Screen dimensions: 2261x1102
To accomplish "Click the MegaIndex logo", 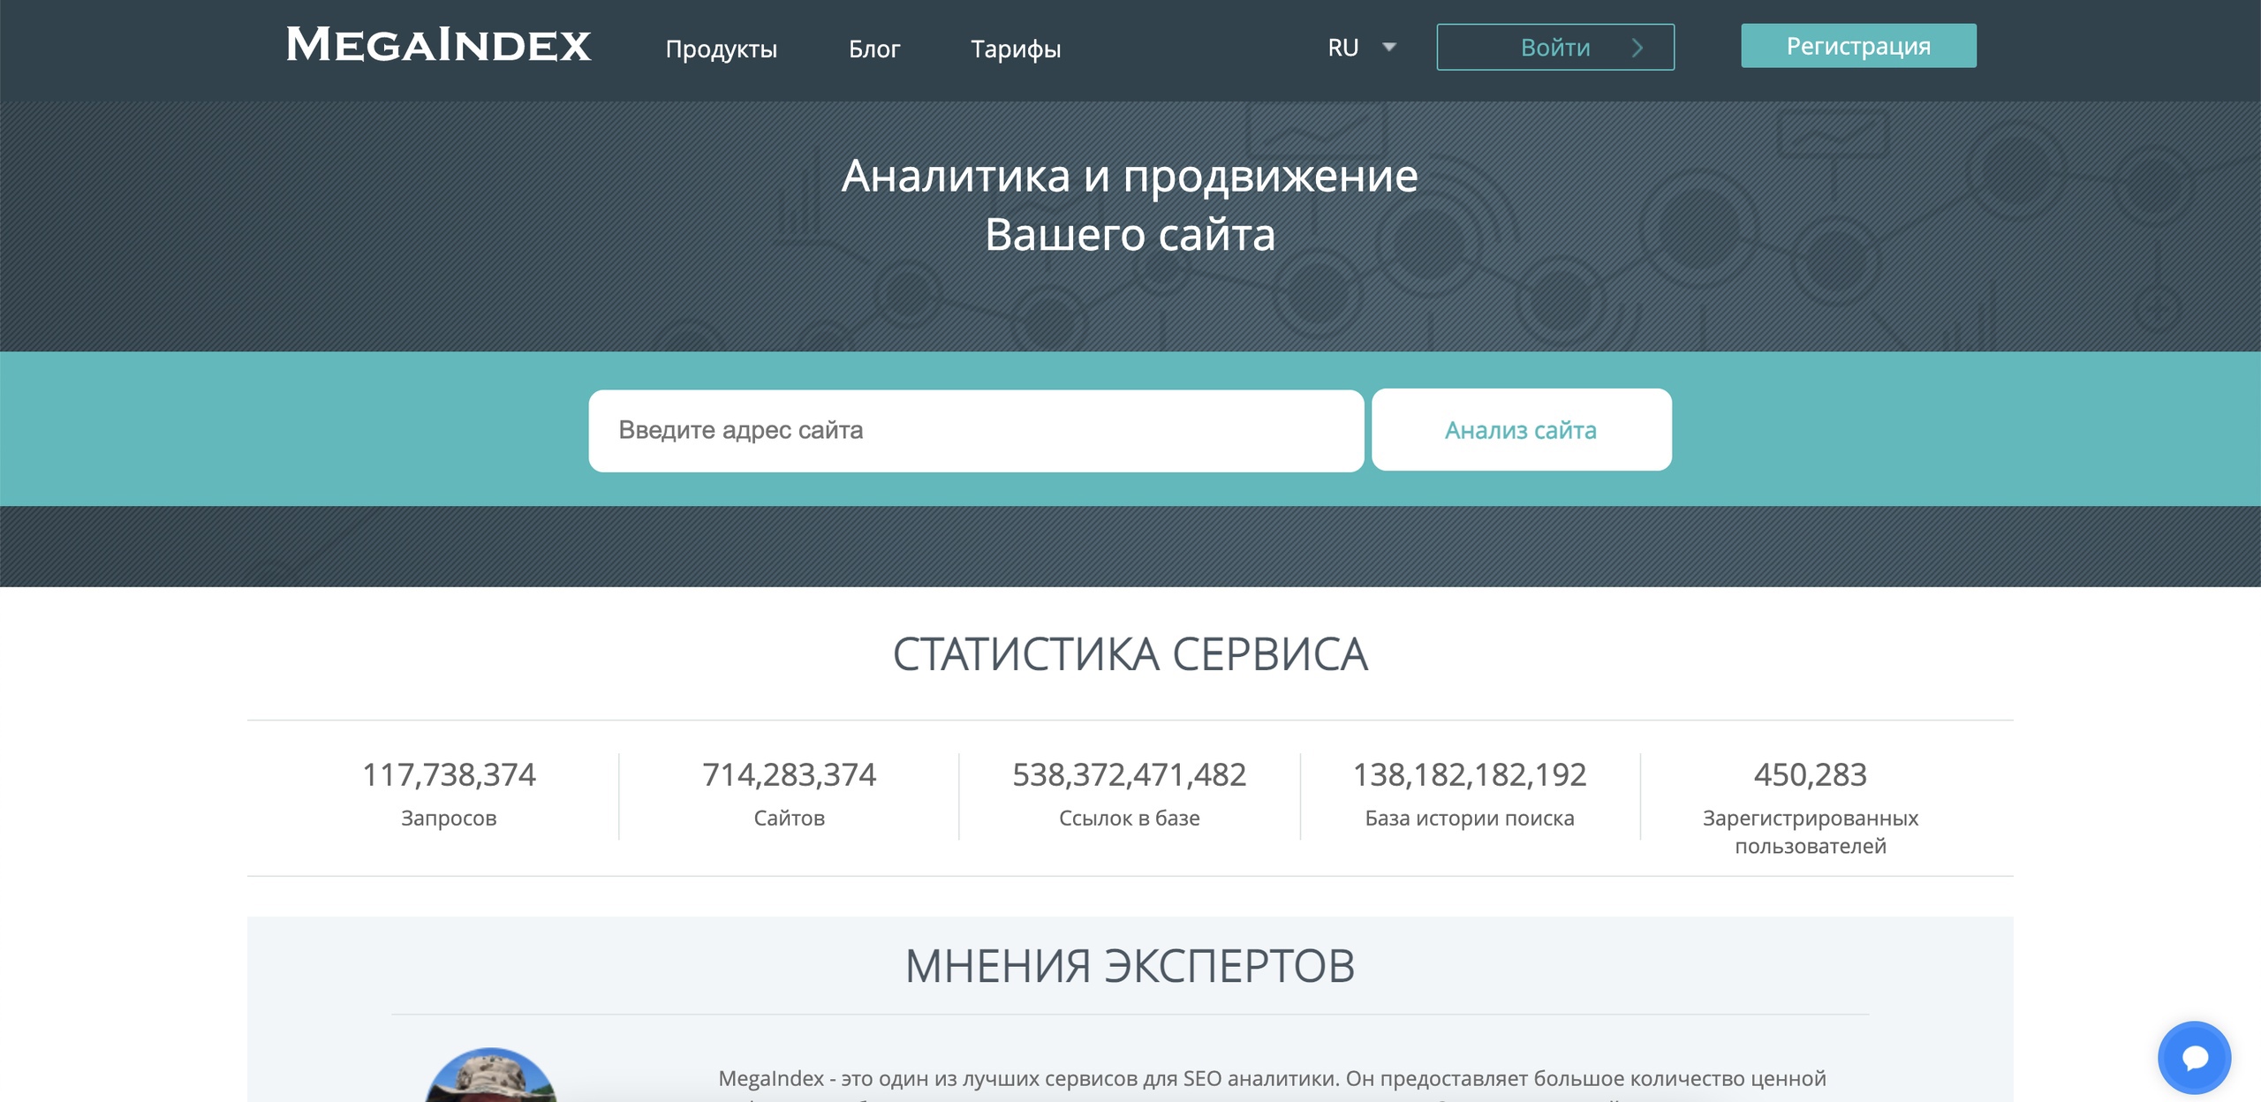I will pyautogui.click(x=438, y=46).
